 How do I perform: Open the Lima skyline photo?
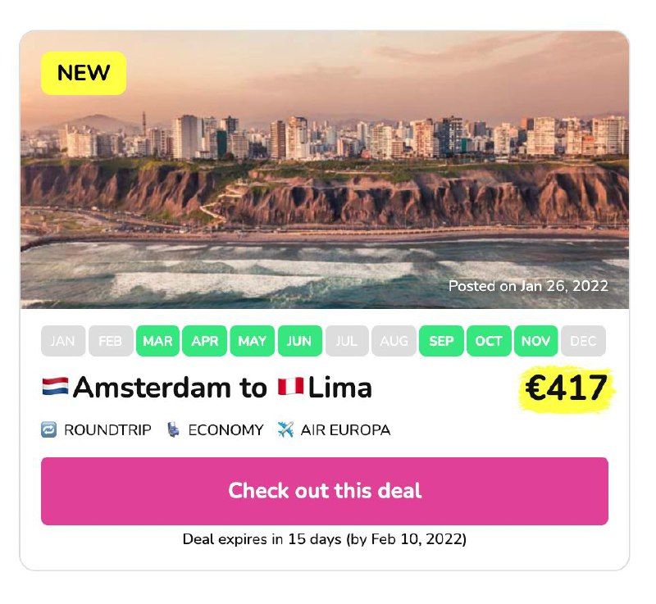click(325, 170)
